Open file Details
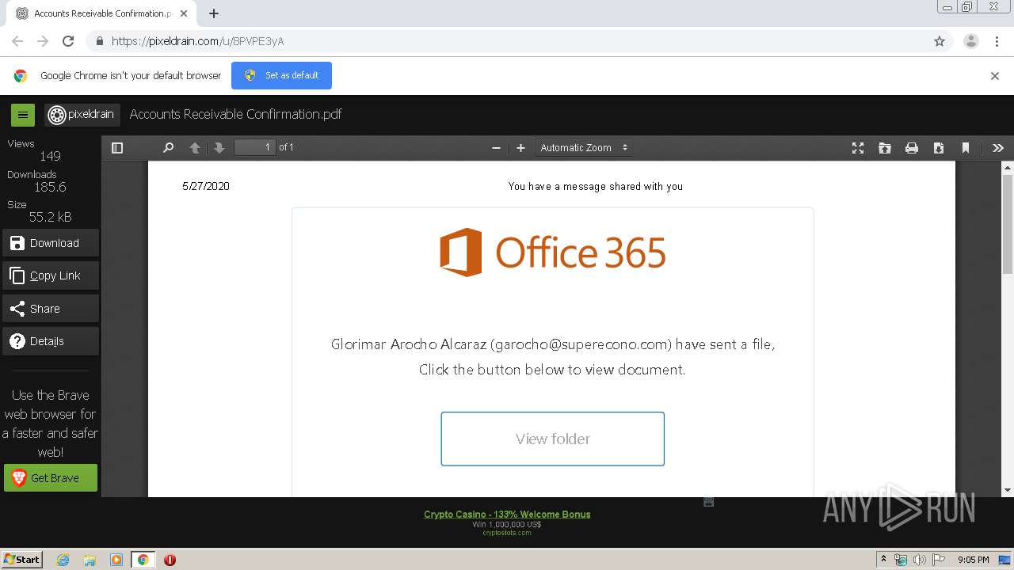The image size is (1014, 570). click(x=51, y=341)
